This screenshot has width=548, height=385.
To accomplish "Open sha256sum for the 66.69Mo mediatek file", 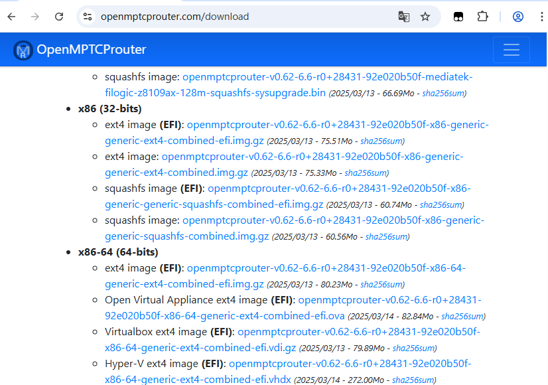I will tap(443, 94).
